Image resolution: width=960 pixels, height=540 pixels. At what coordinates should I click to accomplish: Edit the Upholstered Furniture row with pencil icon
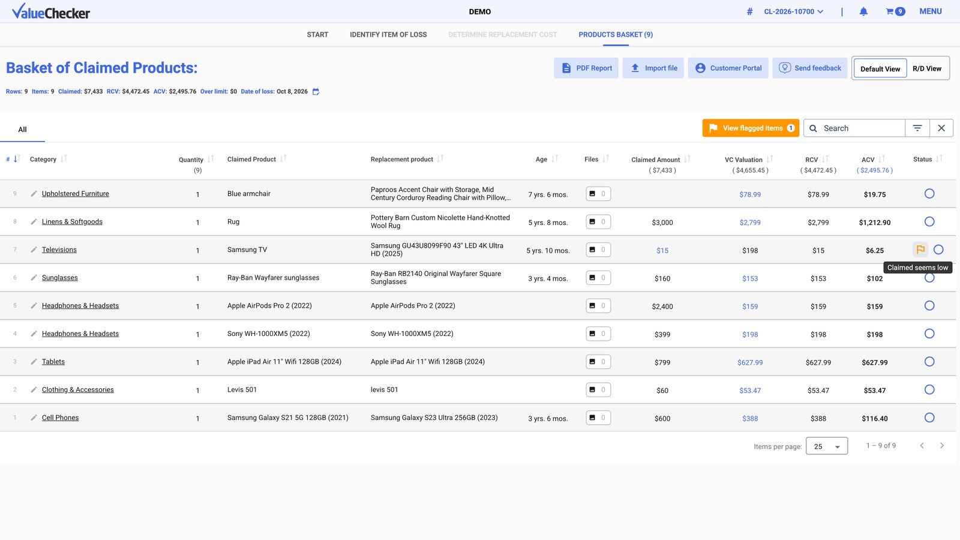click(34, 194)
